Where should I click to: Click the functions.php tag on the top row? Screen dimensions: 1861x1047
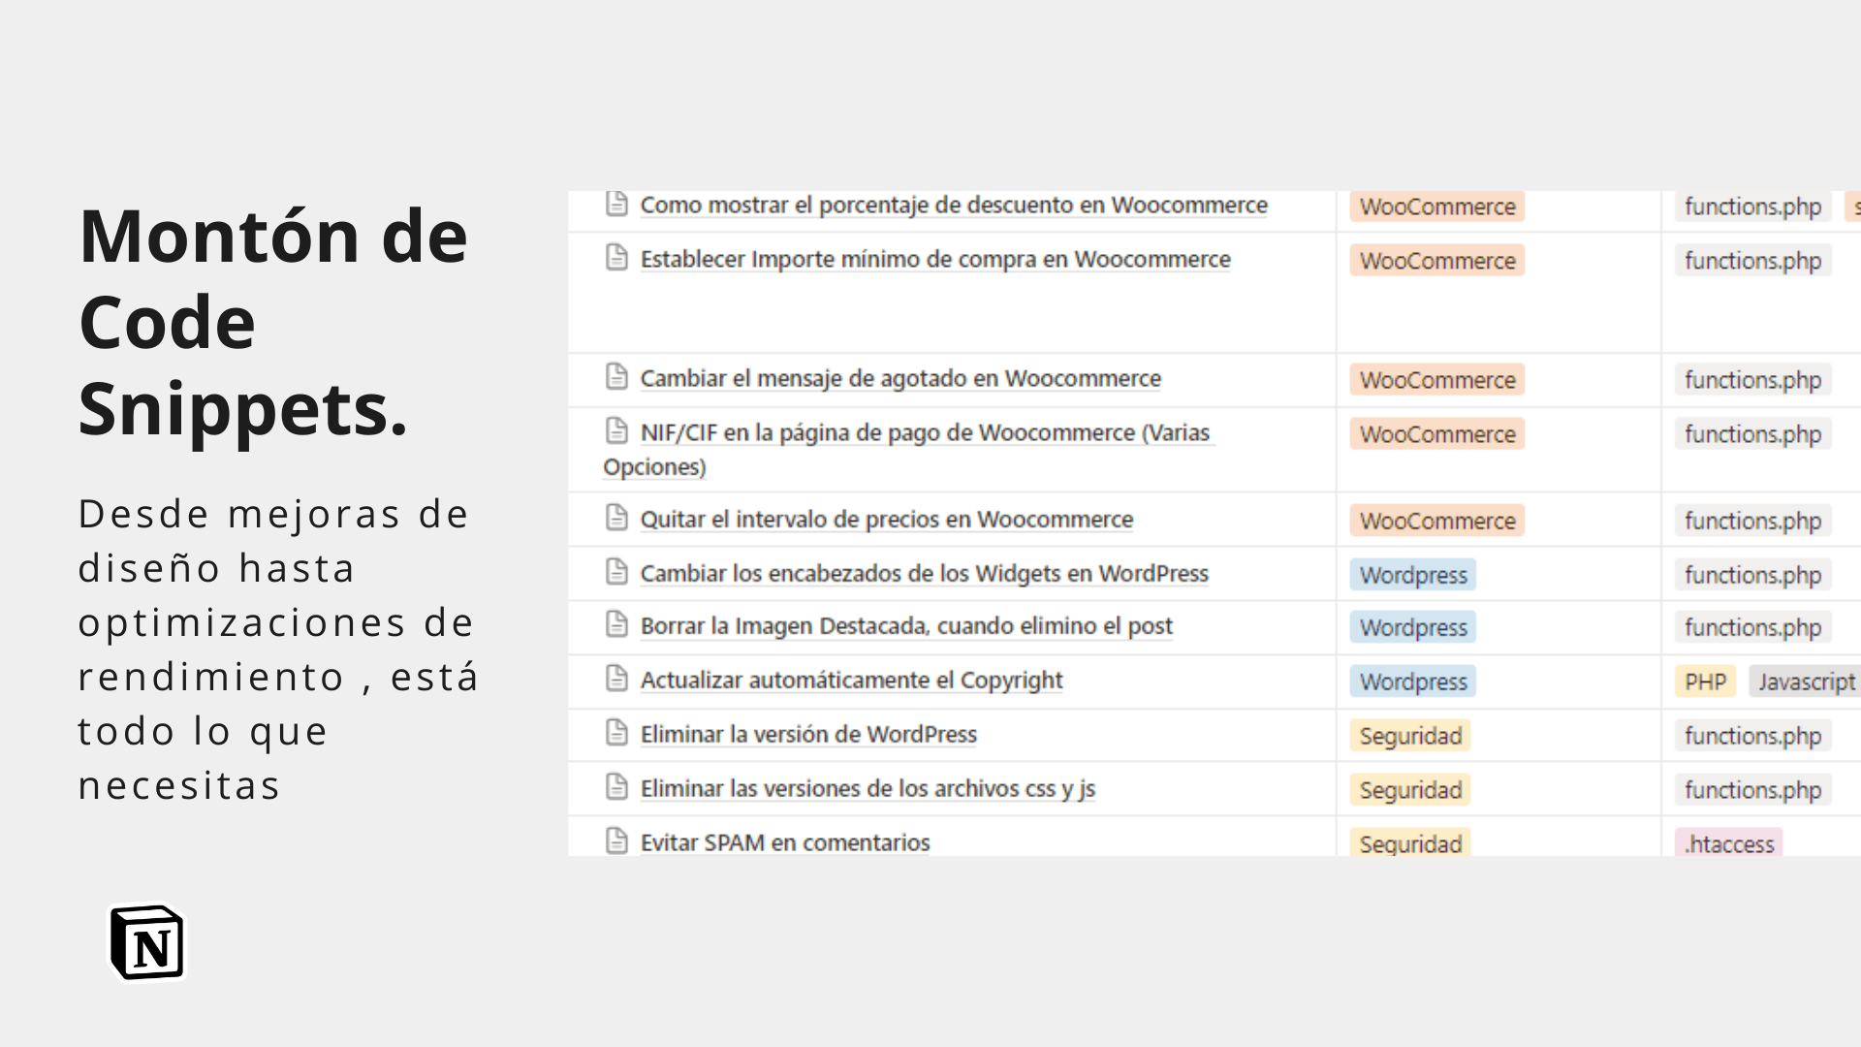[1751, 206]
